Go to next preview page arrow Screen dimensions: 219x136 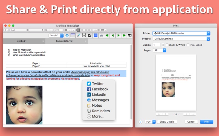pyautogui.click(x=186, y=114)
